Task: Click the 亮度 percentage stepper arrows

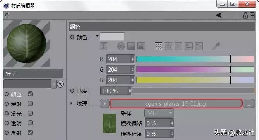Action: [x=130, y=91]
